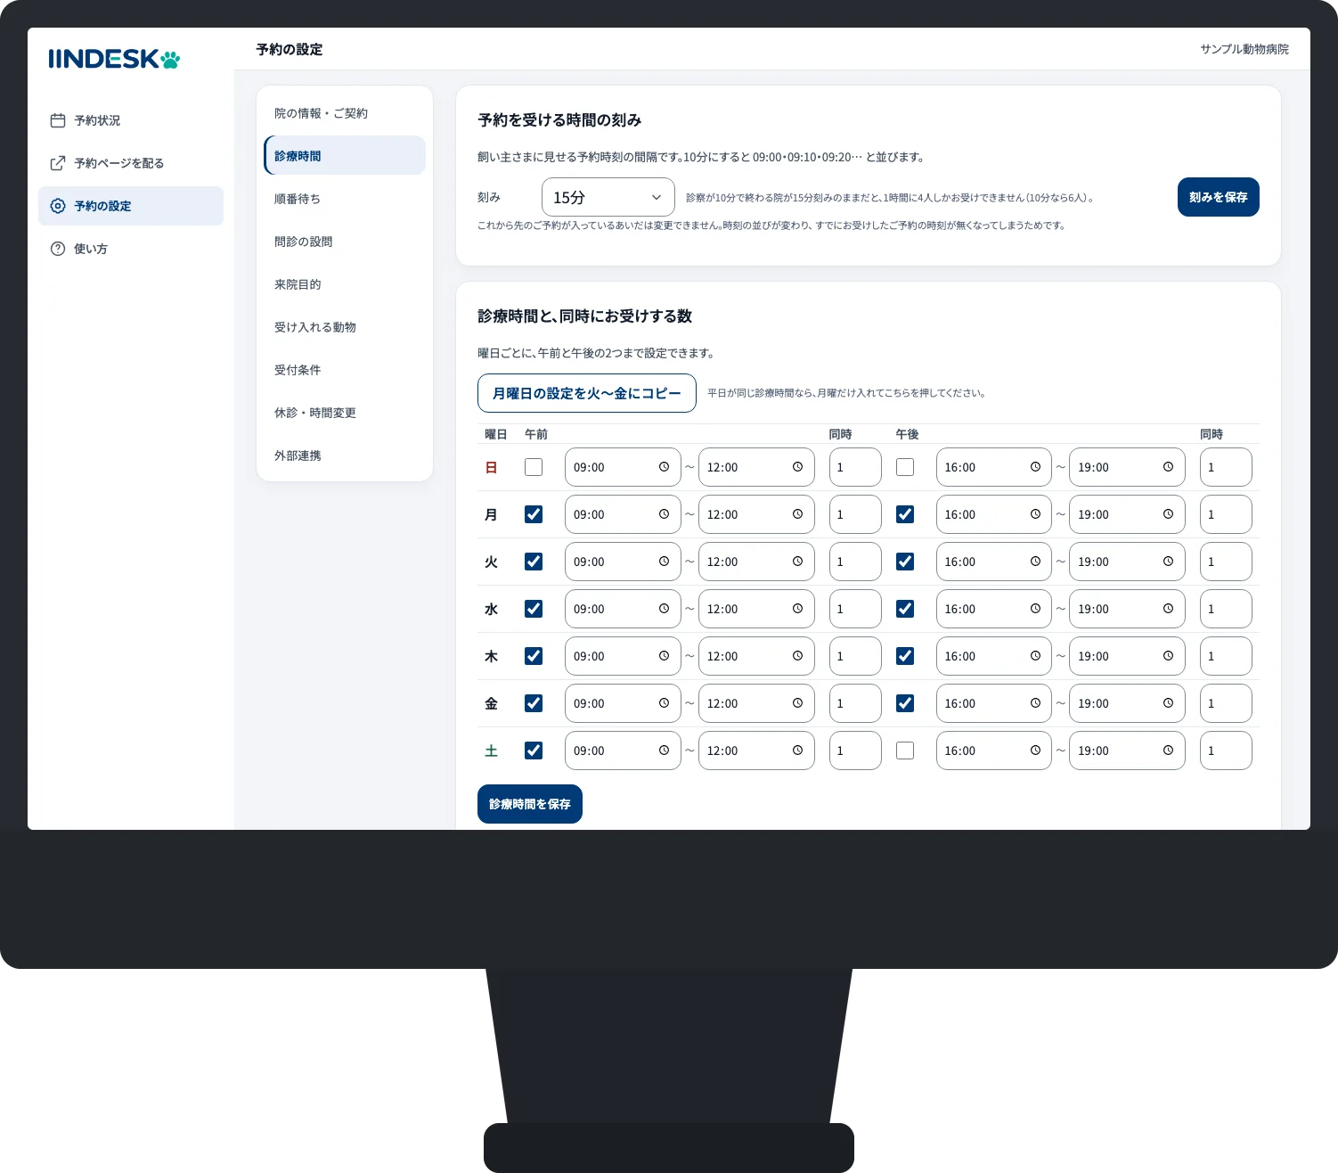Image resolution: width=1338 pixels, height=1173 pixels.
Task: Select 受付条件 in settings menu
Action: (345, 370)
